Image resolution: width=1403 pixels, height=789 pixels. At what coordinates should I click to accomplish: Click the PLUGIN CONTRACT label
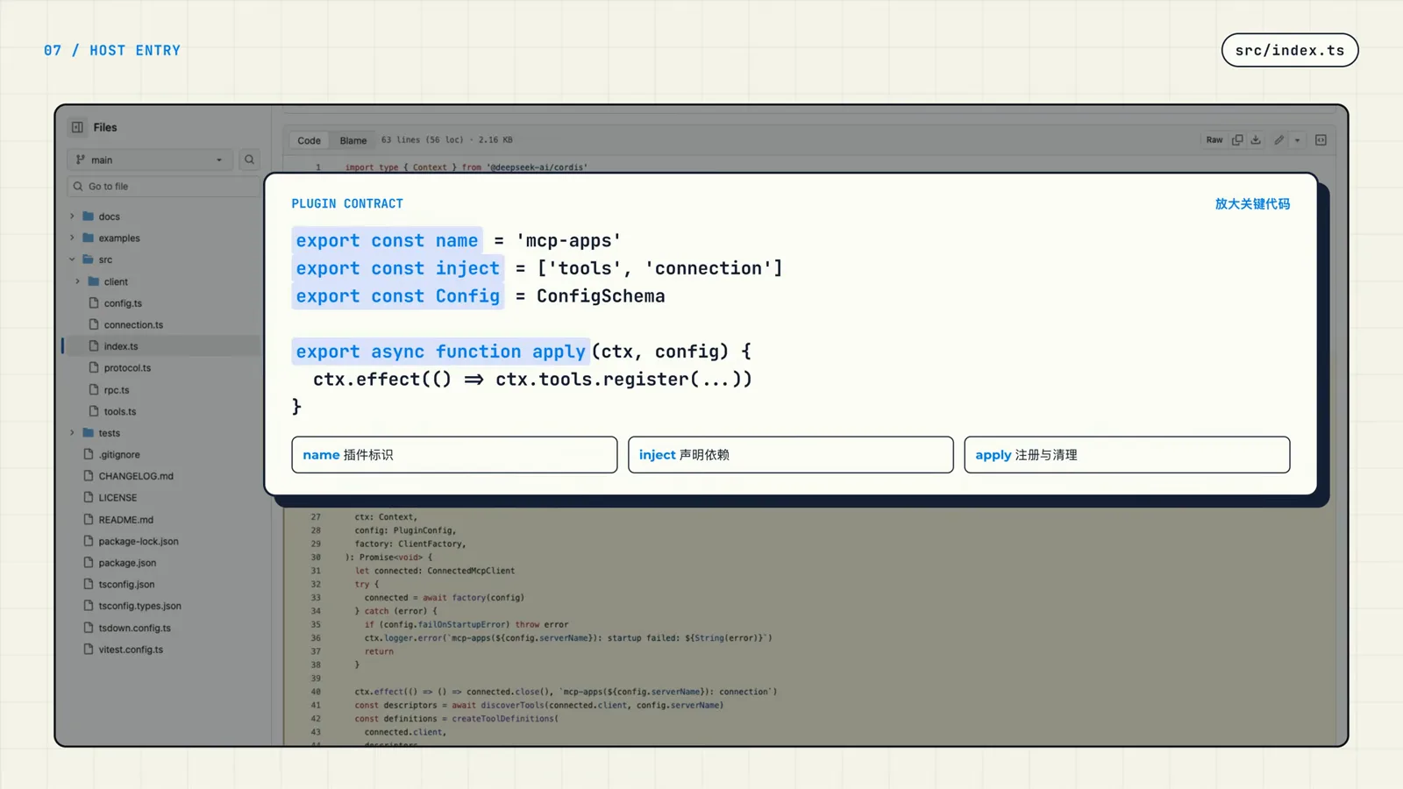[x=347, y=203]
